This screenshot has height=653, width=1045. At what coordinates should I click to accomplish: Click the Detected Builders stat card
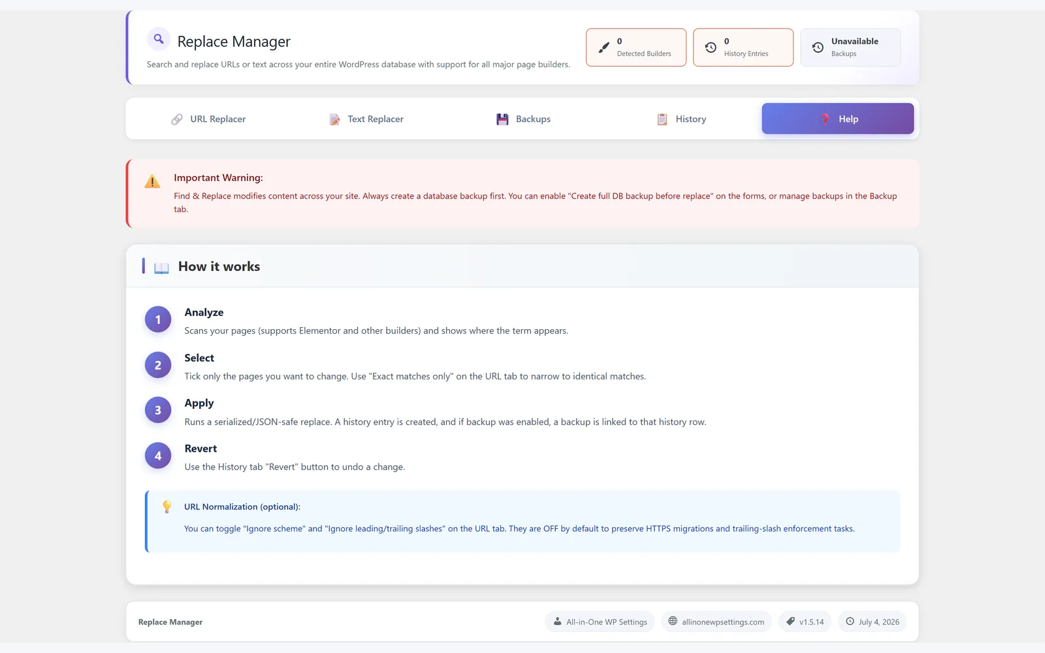coord(636,47)
